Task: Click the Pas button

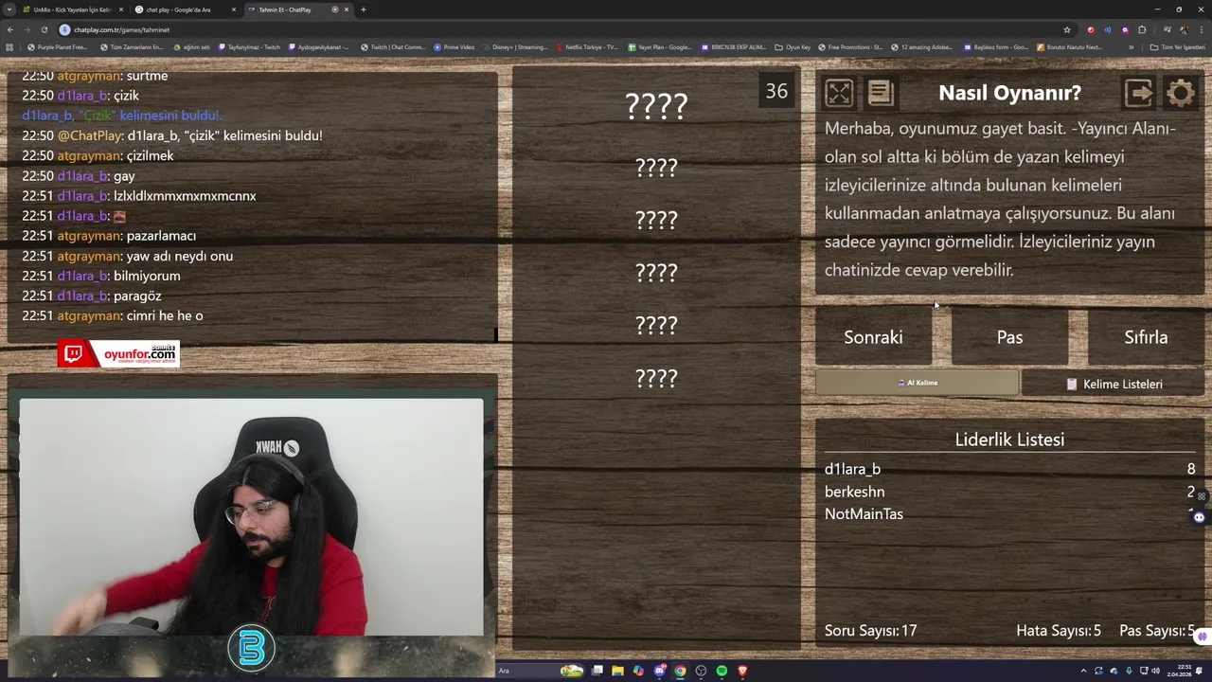Action: pos(1009,337)
